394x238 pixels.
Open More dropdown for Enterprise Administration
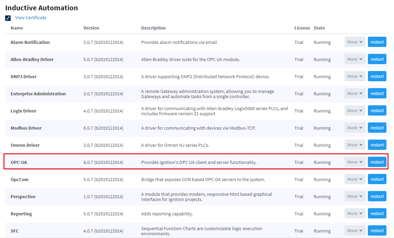[355, 94]
